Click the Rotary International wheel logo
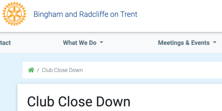Screen dimensions: 222x111 click(x=14, y=14)
